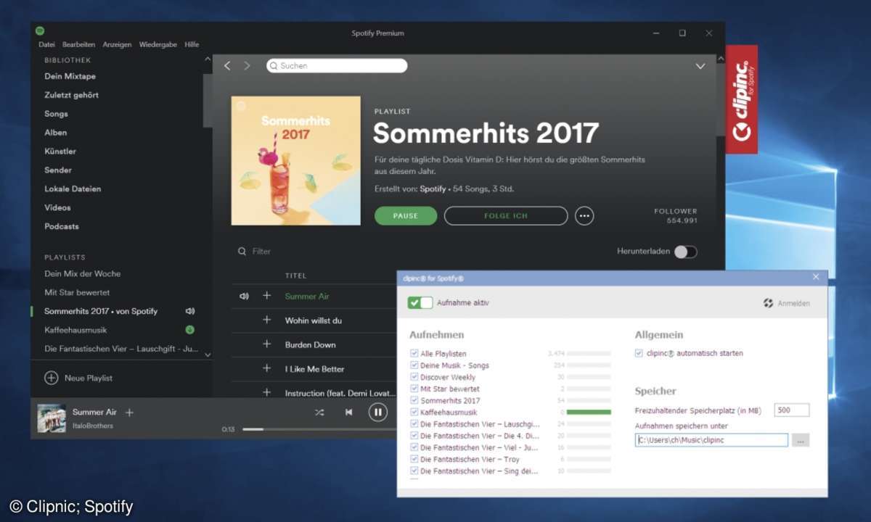Toggle shuffle in playback bar
This screenshot has width=871, height=522.
319,413
